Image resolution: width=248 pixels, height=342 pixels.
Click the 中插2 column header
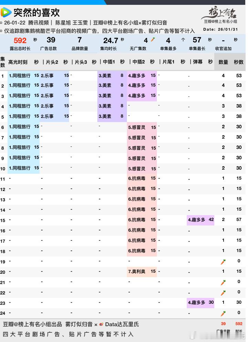[139, 62]
